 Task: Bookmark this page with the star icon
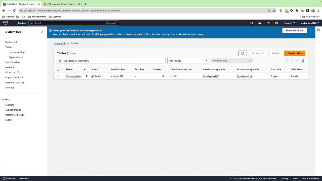click(x=274, y=11)
